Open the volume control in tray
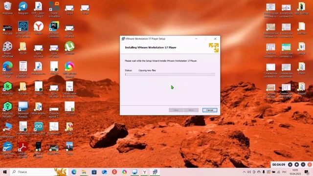The width and height of the screenshot is (313, 176). click(x=249, y=172)
